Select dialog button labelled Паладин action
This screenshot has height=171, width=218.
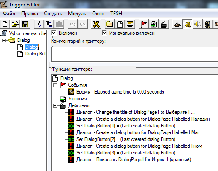[143, 119]
